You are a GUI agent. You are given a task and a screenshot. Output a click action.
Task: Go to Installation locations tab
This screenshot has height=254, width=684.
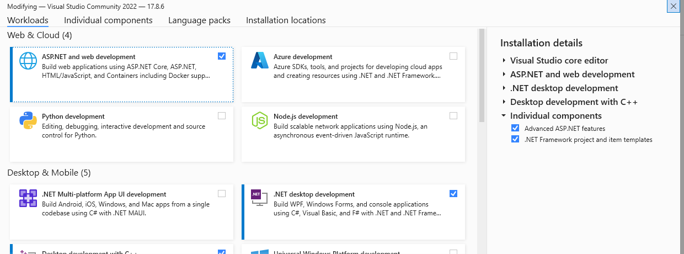(286, 20)
